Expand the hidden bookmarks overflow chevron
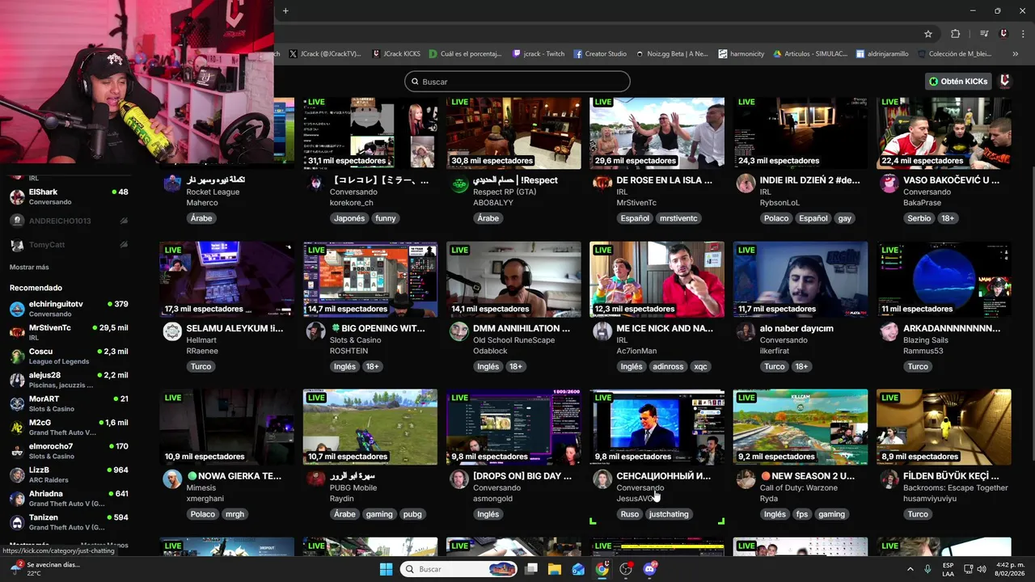 coord(1016,54)
